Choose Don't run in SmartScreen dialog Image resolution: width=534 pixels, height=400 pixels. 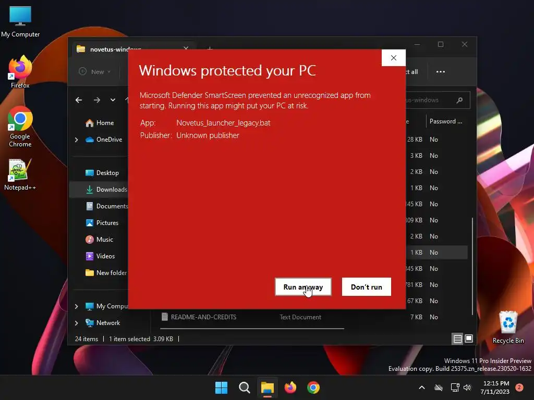(367, 287)
